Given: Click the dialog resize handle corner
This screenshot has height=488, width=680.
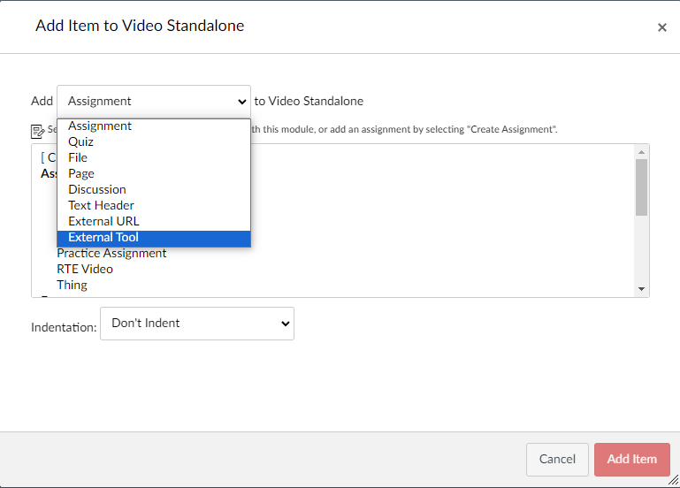Looking at the screenshot, I should click(674, 480).
